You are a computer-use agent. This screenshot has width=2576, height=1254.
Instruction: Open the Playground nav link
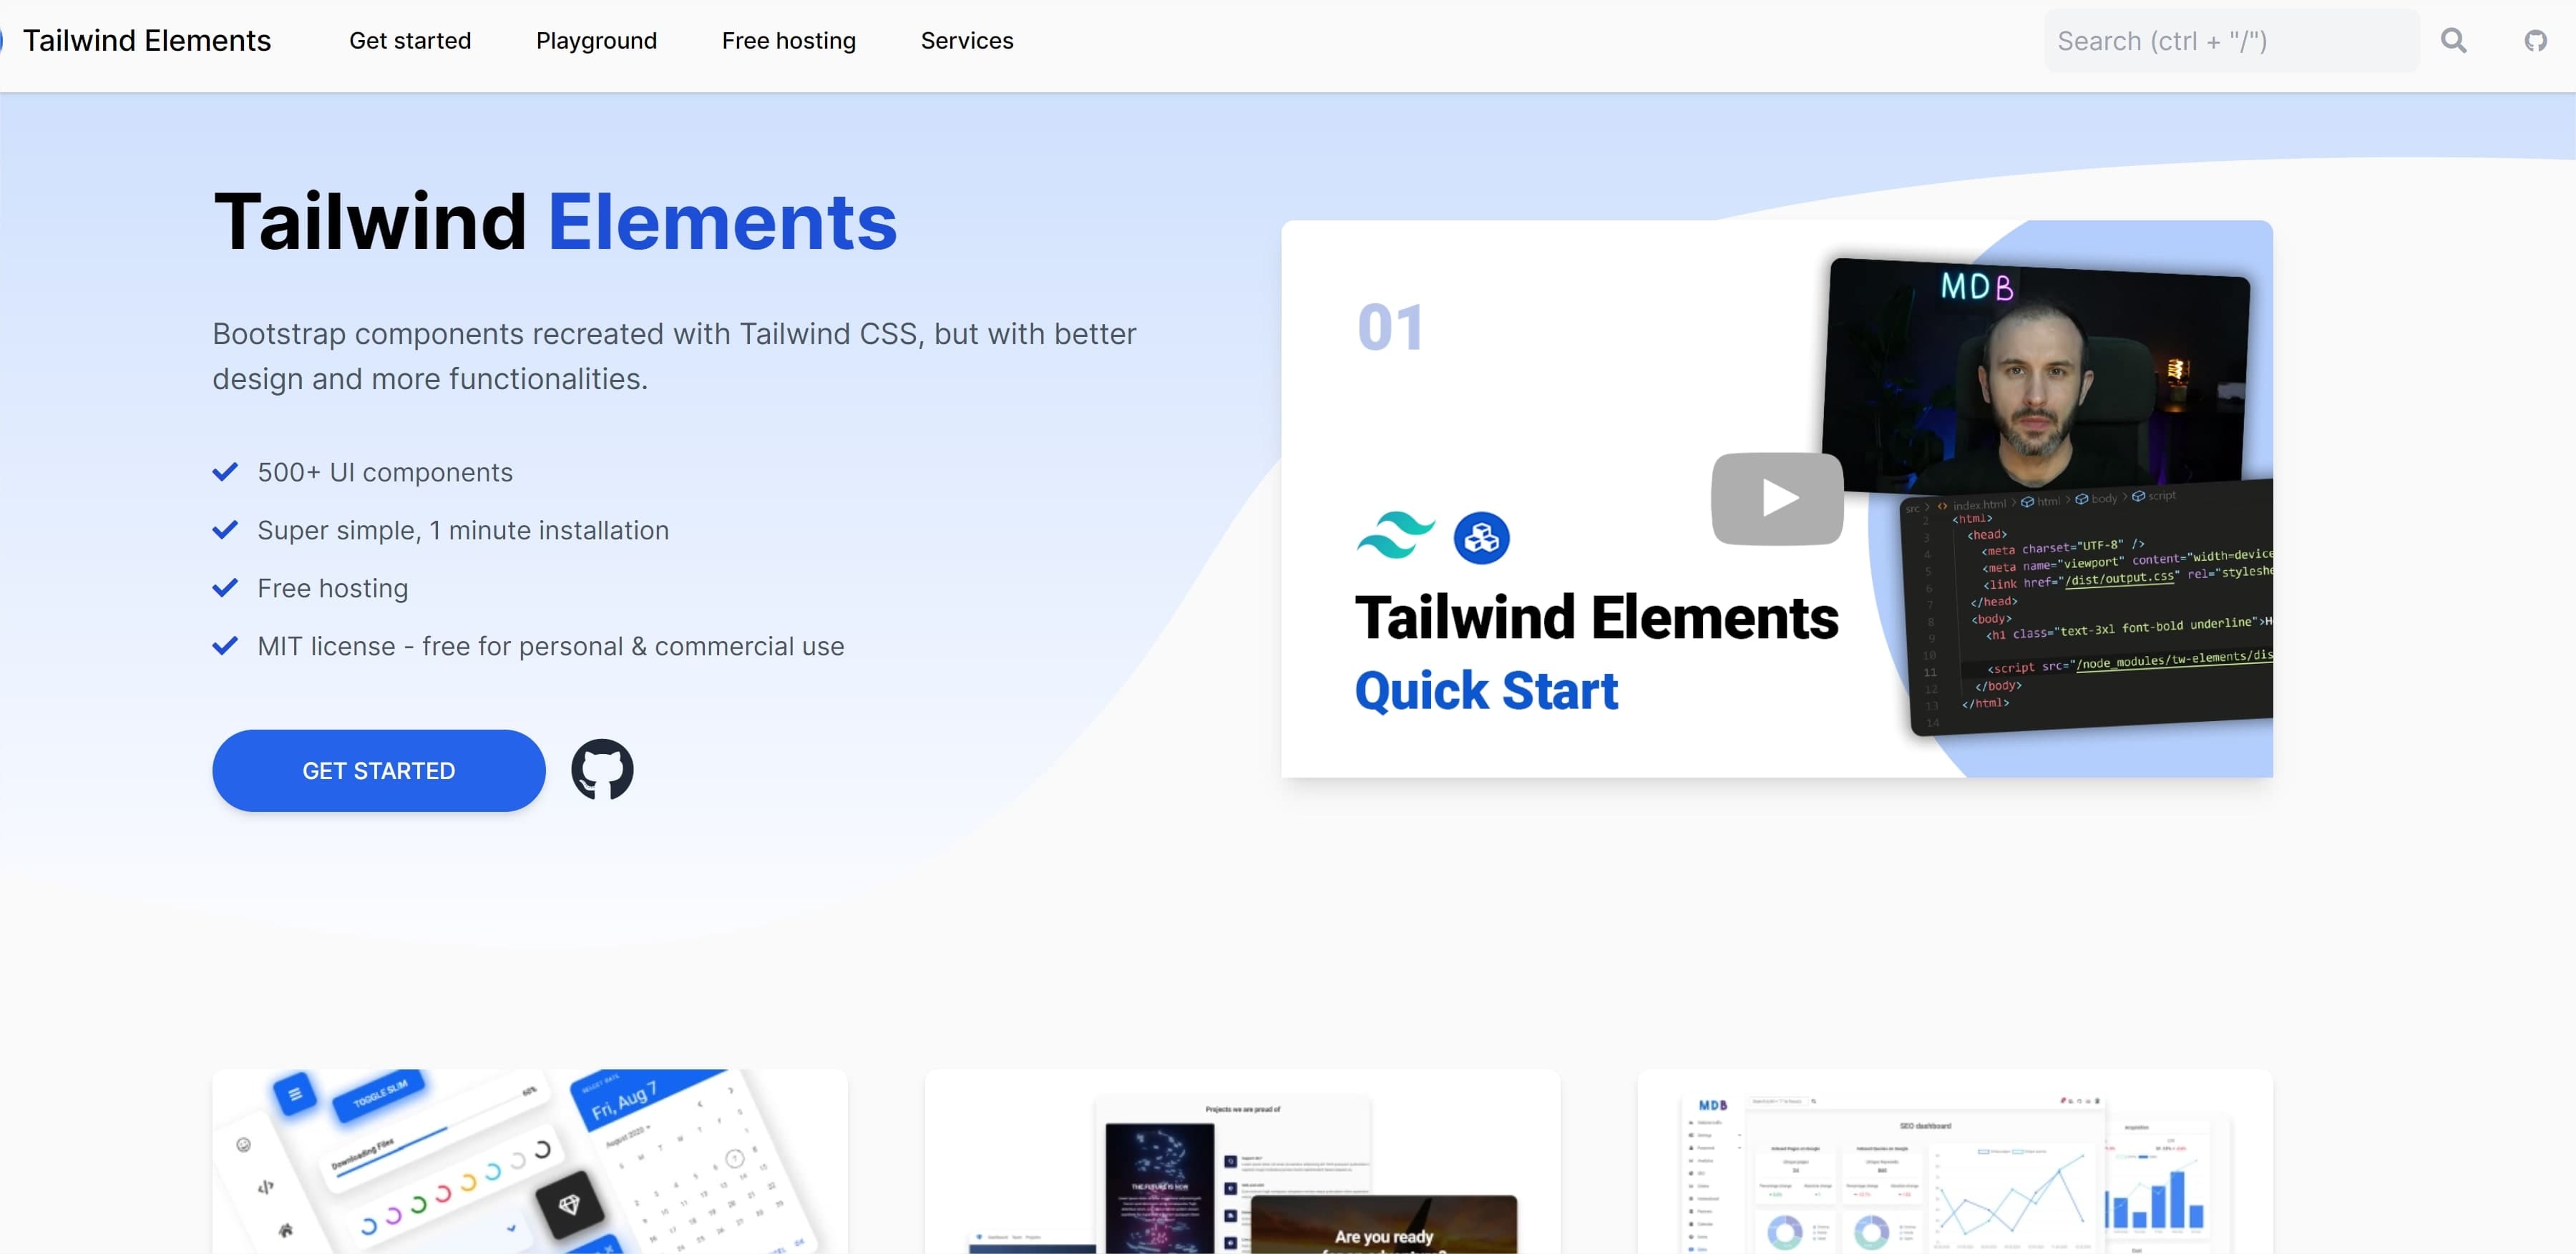click(596, 41)
